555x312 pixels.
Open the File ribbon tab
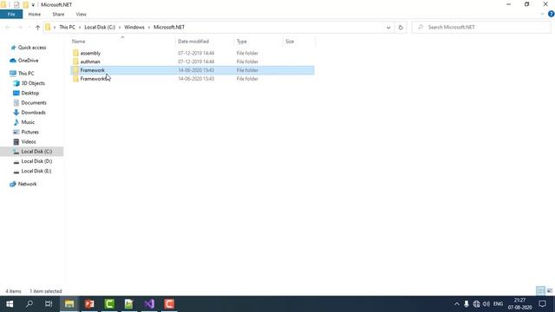click(11, 14)
